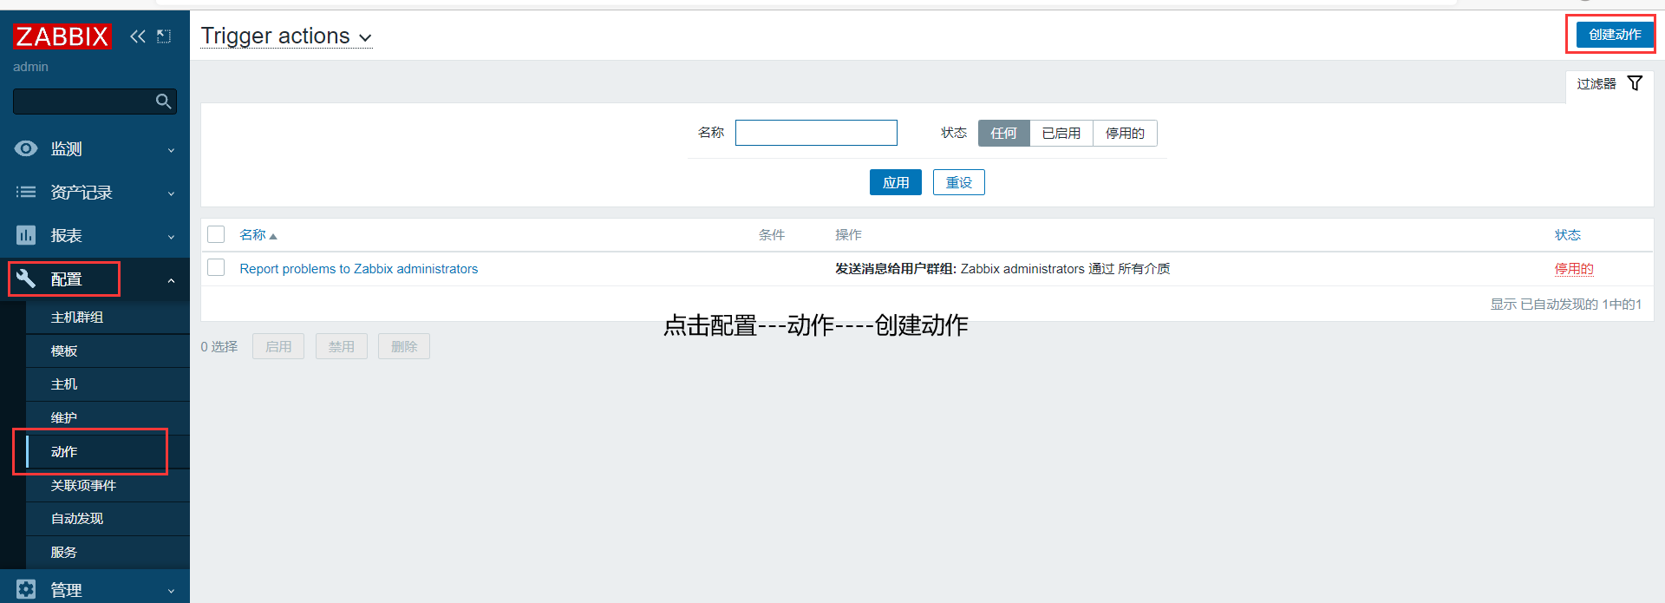The height and width of the screenshot is (603, 1665).
Task: Click the Monitoring eye icon
Action: [26, 148]
